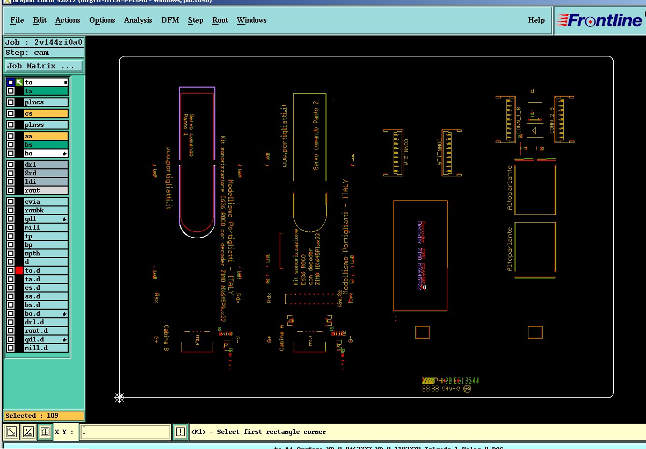Open the Options menu

102,20
